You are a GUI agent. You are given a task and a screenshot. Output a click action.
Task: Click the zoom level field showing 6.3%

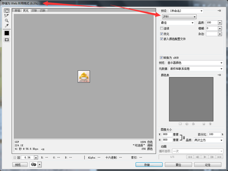28,157
